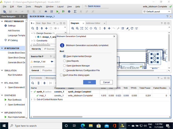Click Add IP plus icon in Diagram toolbar
Viewport: 173px width, 129px height.
(x=109, y=28)
